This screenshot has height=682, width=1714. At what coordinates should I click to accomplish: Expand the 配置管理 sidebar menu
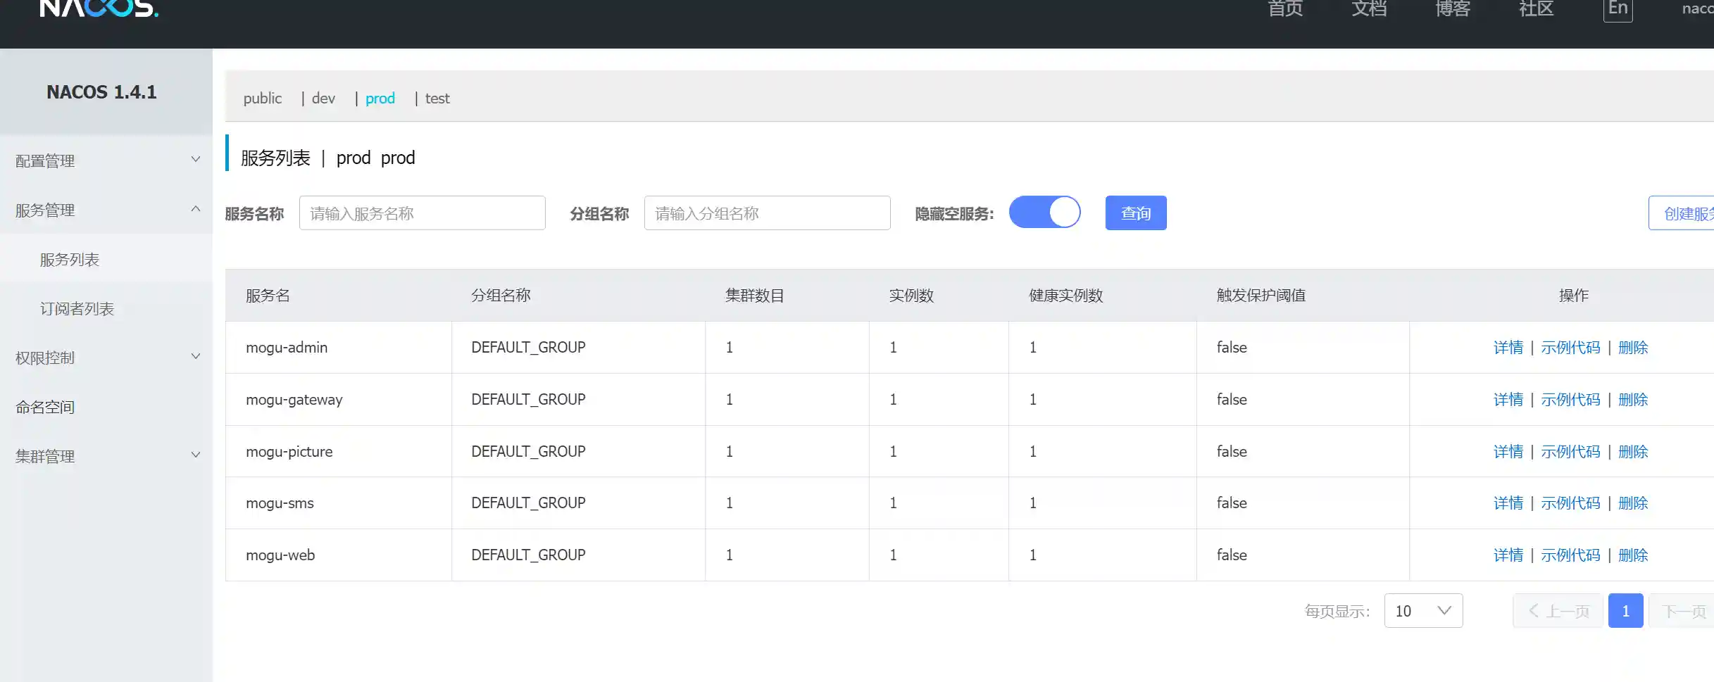(x=106, y=161)
